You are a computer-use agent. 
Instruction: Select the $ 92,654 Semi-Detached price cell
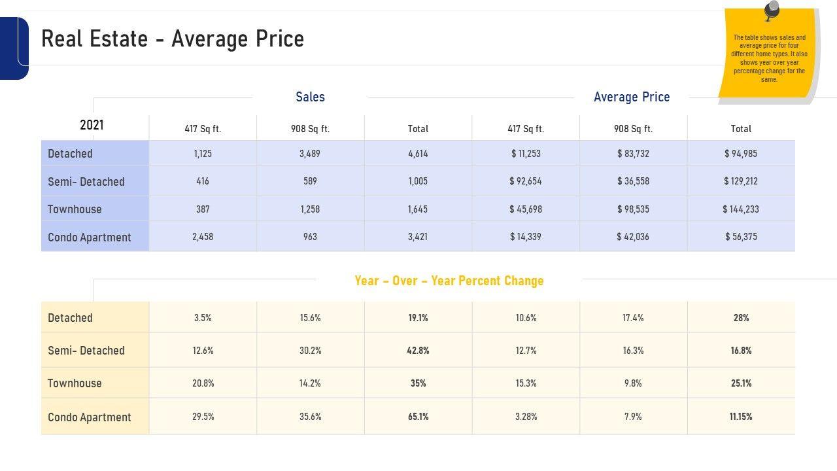coord(526,181)
